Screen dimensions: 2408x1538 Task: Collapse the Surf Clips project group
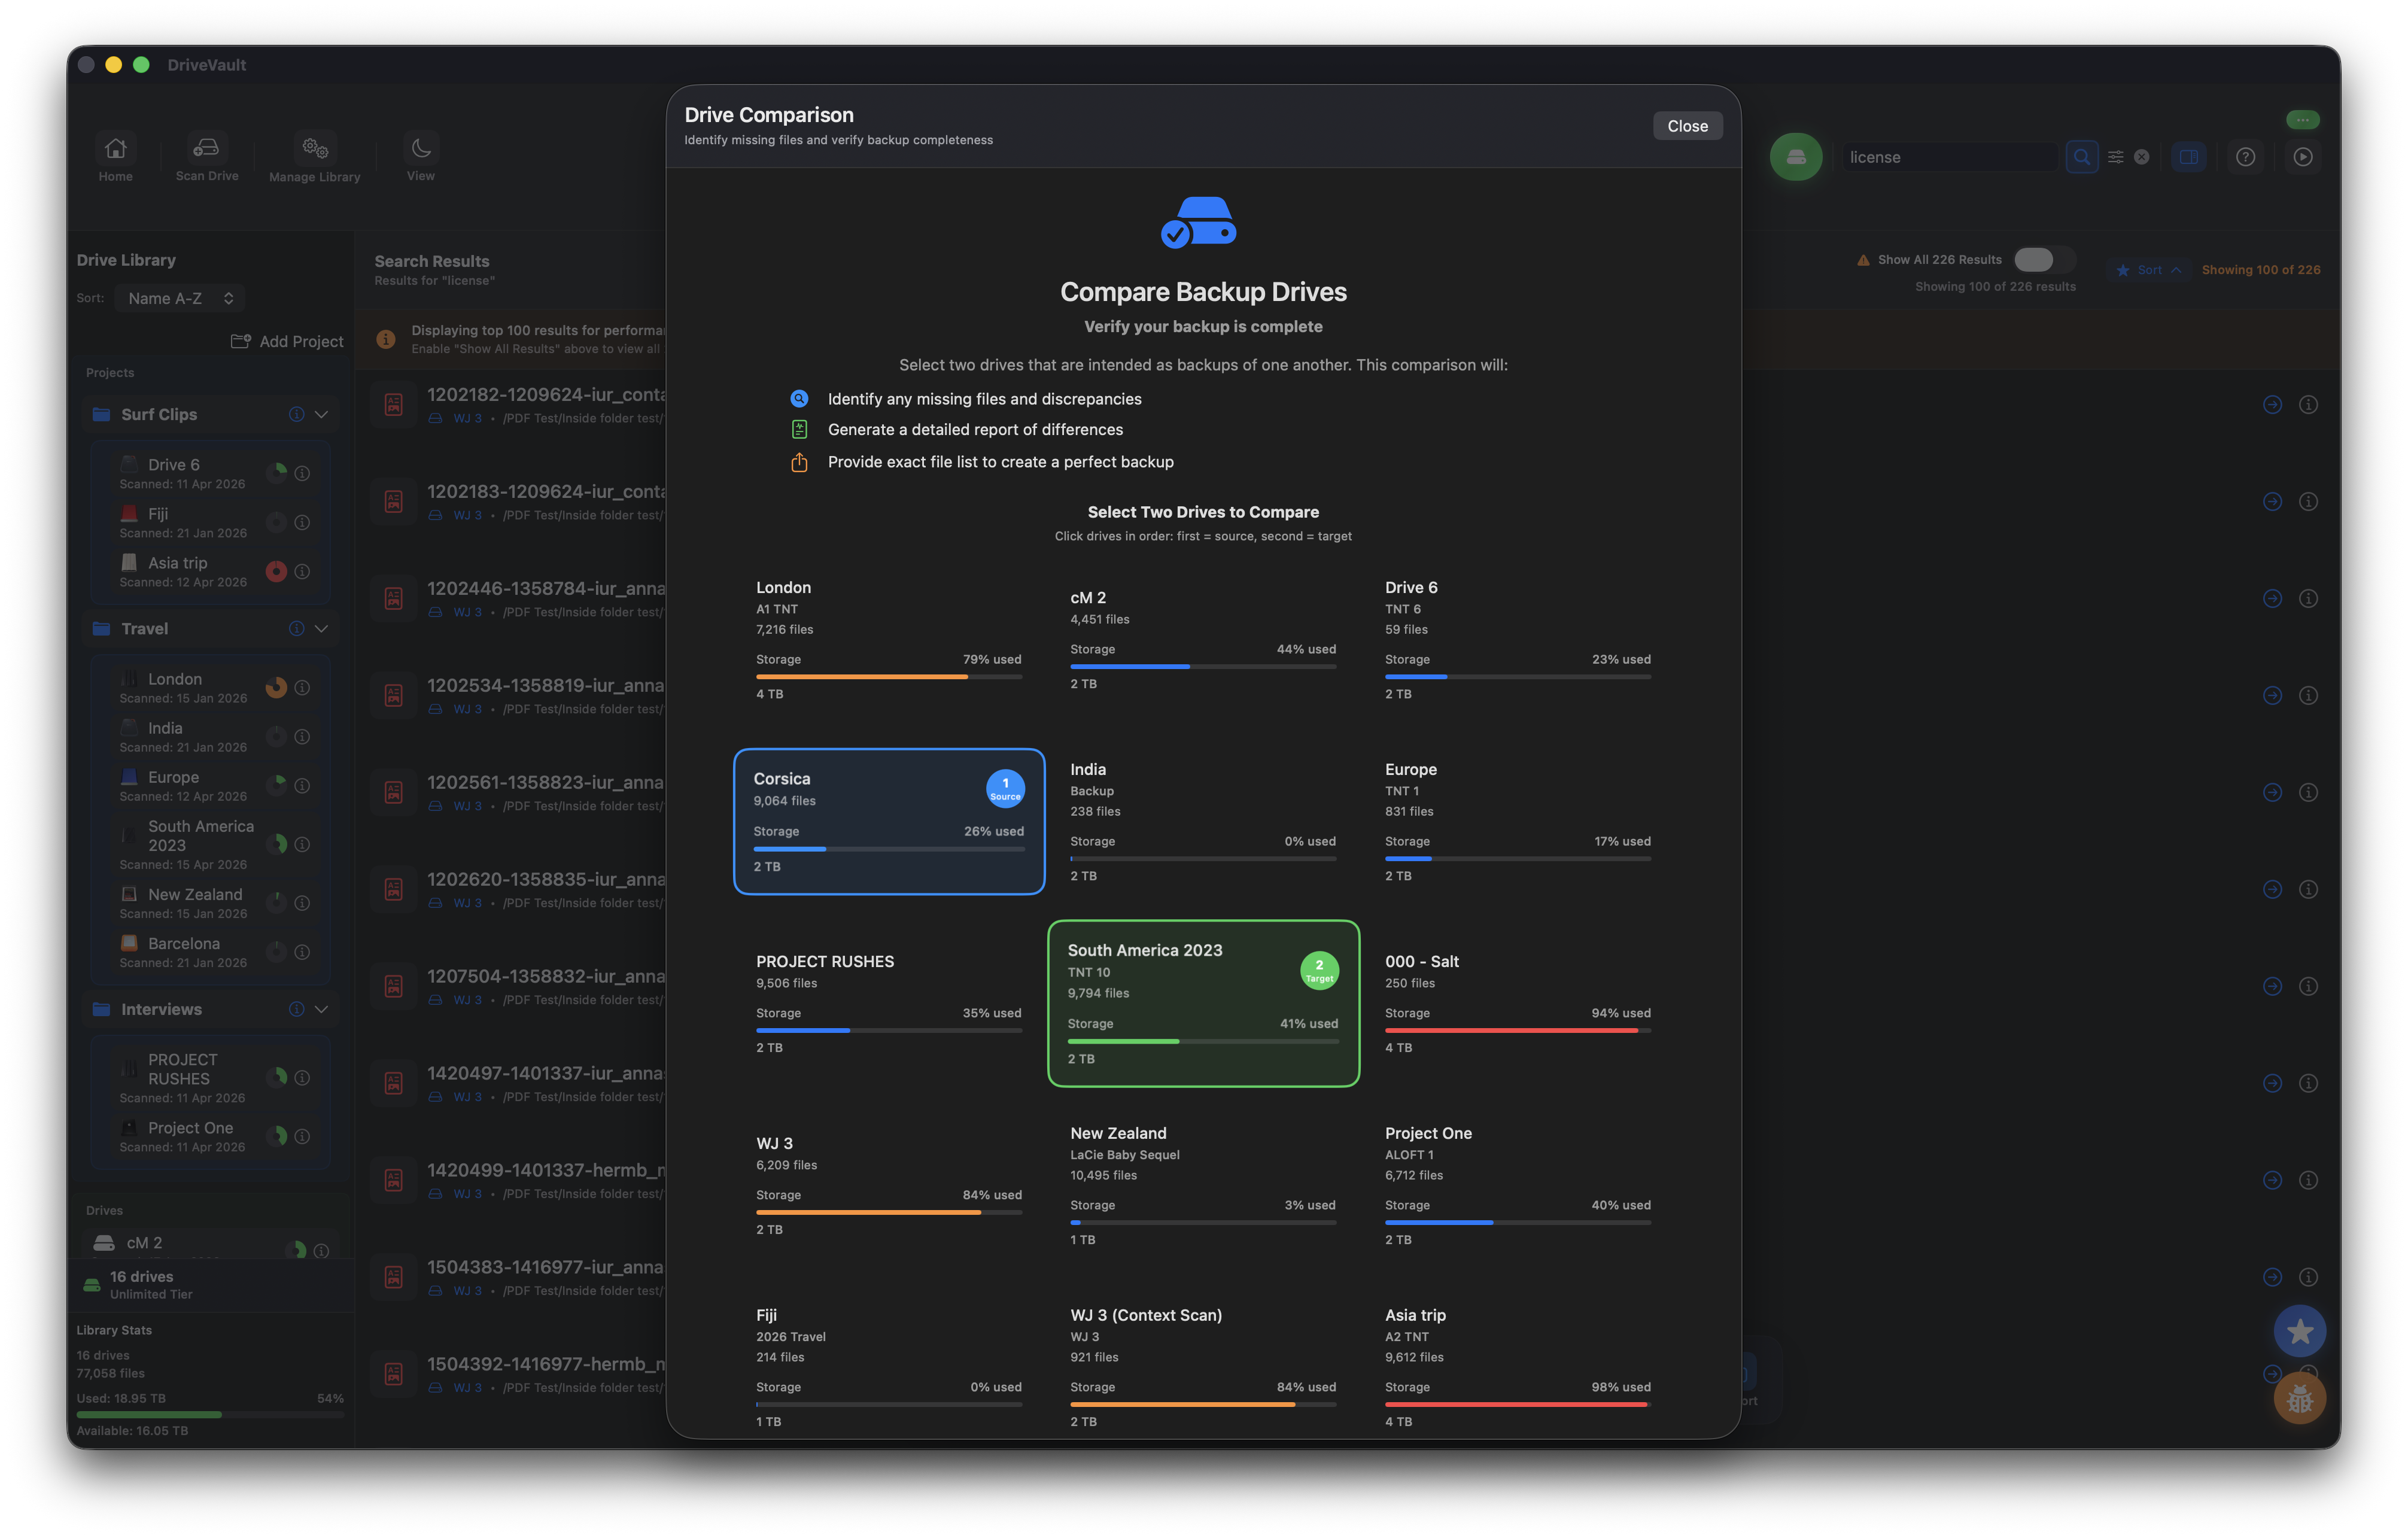321,414
